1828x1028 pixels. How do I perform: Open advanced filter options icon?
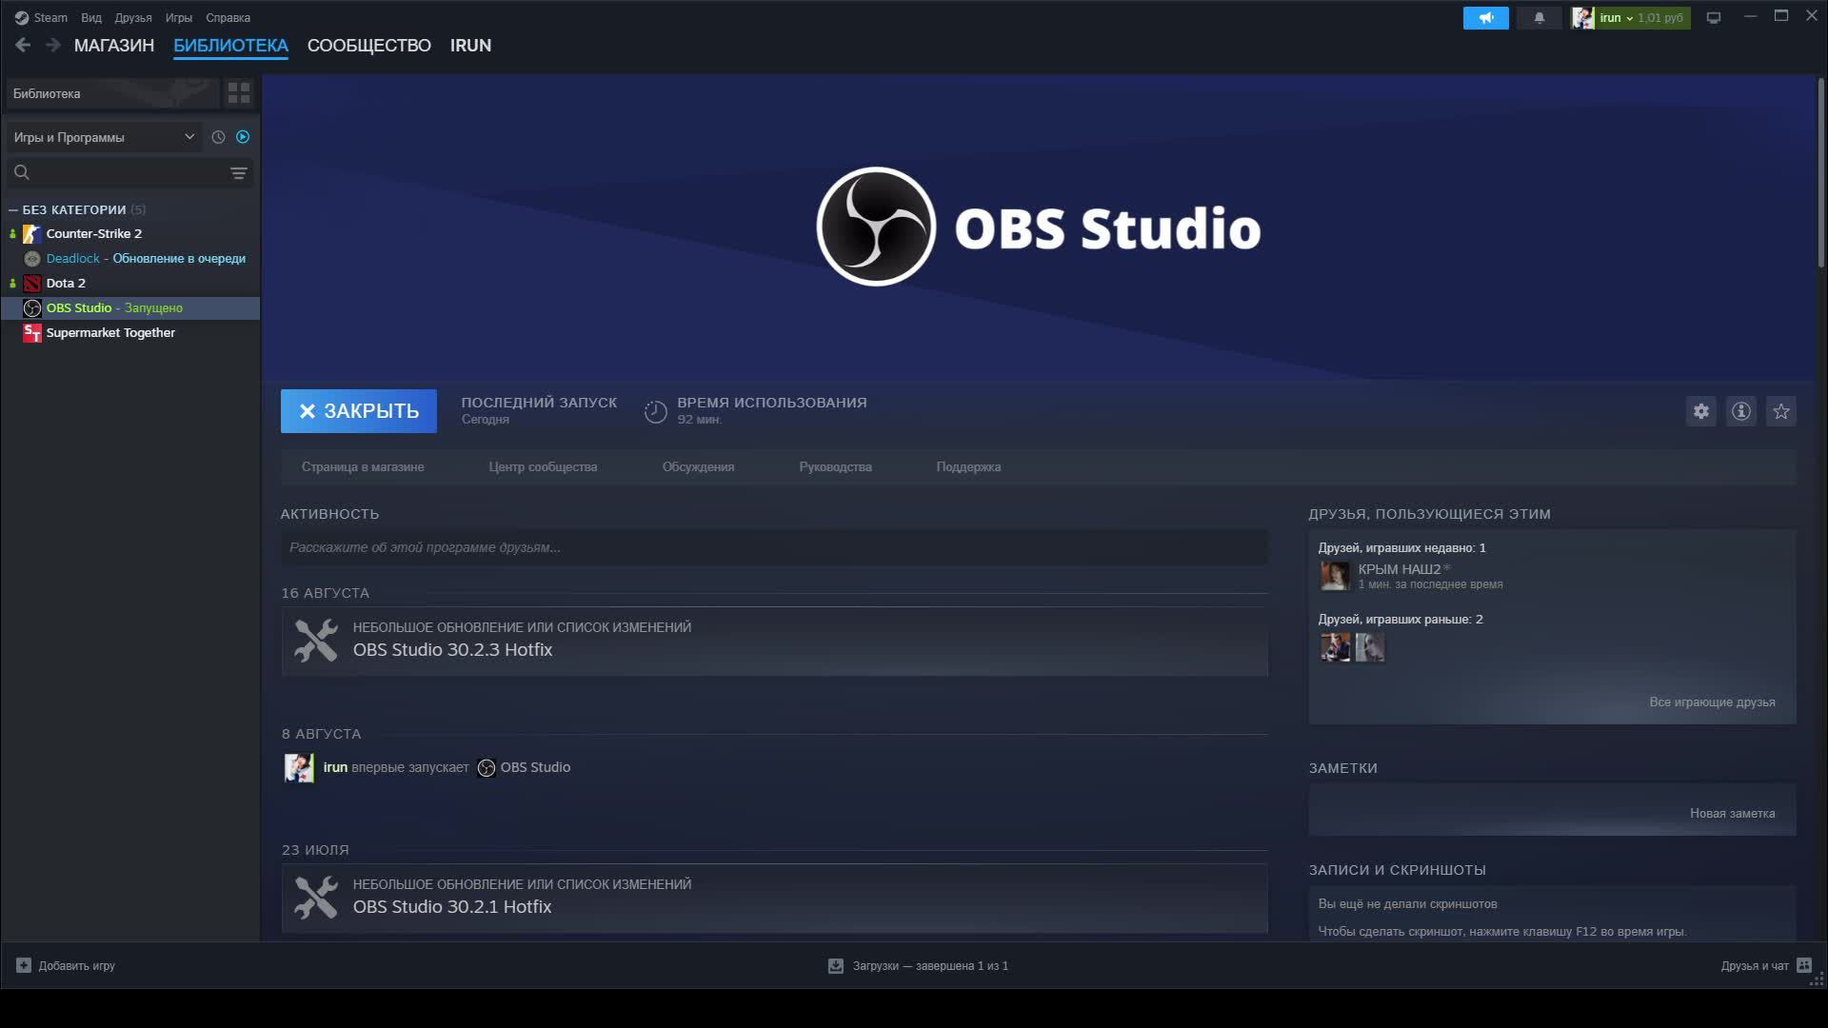point(238,172)
